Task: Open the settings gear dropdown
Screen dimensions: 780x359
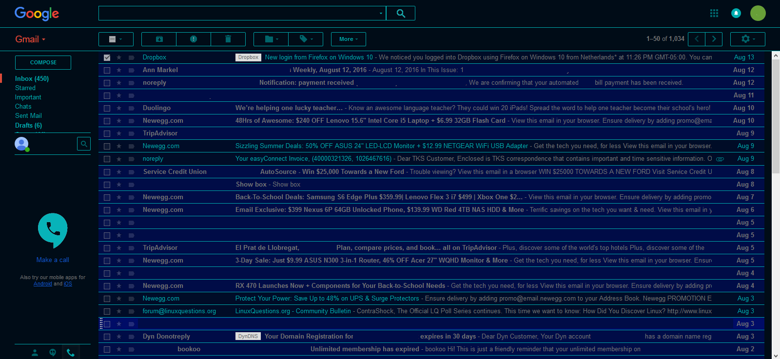Action: pos(748,39)
